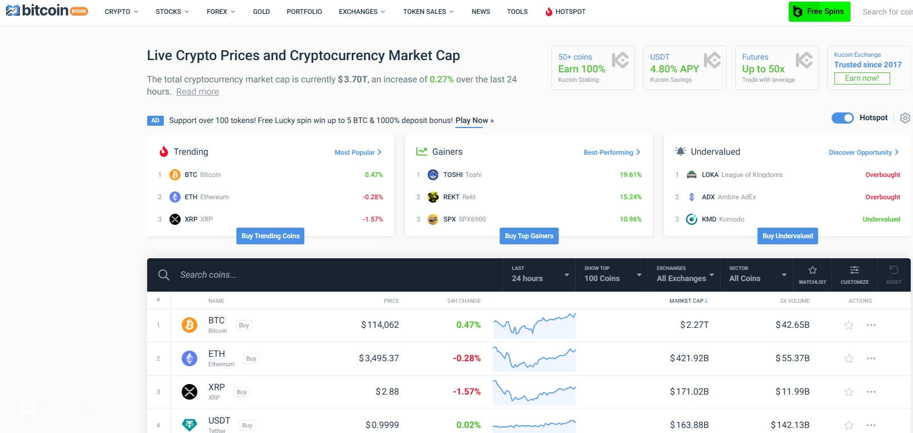Sort table by Market Cap column header
Screen dimensions: 913x433
pos(688,301)
